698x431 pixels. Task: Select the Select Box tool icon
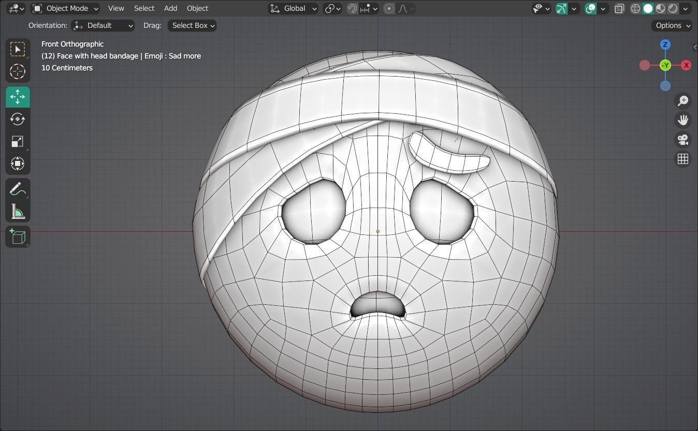point(18,49)
